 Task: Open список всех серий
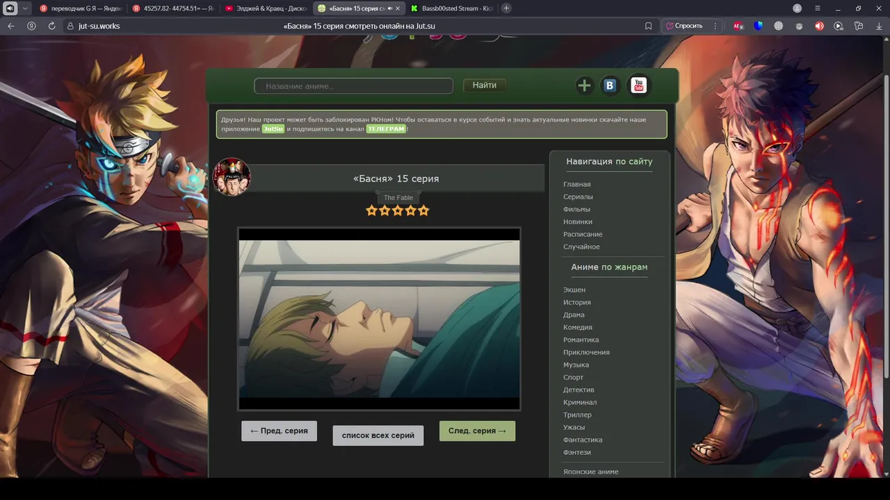pos(378,435)
